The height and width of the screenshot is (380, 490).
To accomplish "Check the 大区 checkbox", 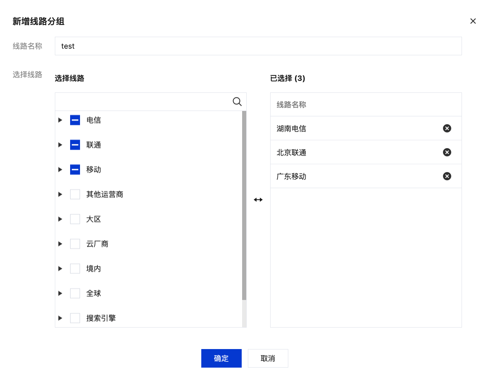I will (75, 219).
